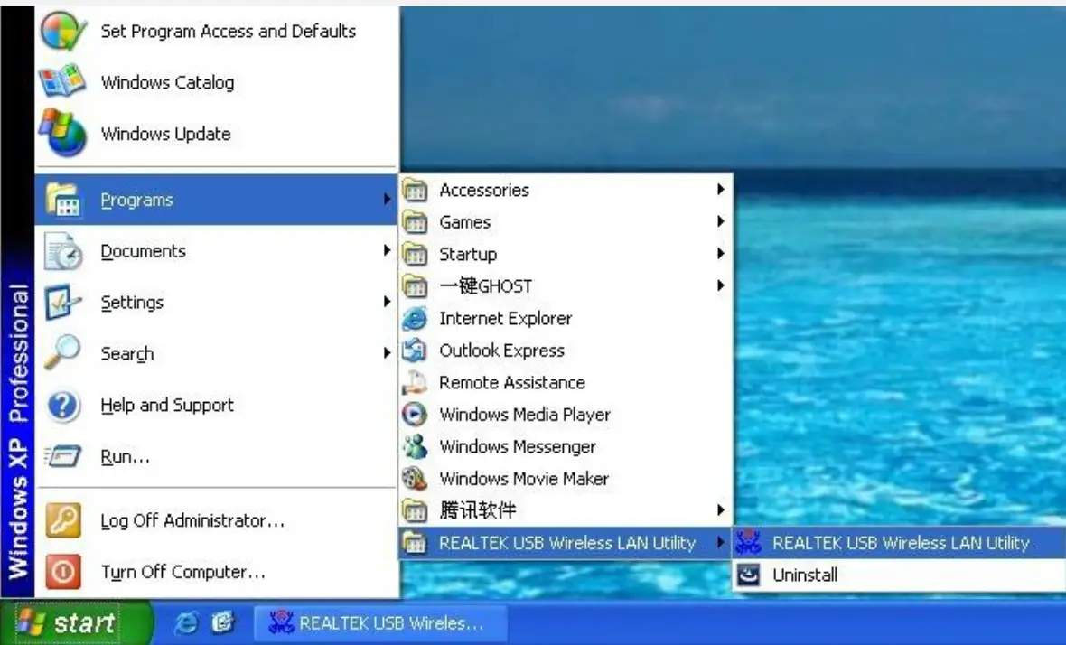This screenshot has width=1066, height=645.
Task: Click the Windows Update globe icon
Action: coord(62,133)
